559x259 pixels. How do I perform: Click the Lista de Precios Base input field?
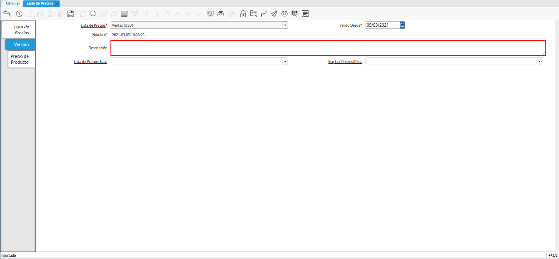pos(197,61)
